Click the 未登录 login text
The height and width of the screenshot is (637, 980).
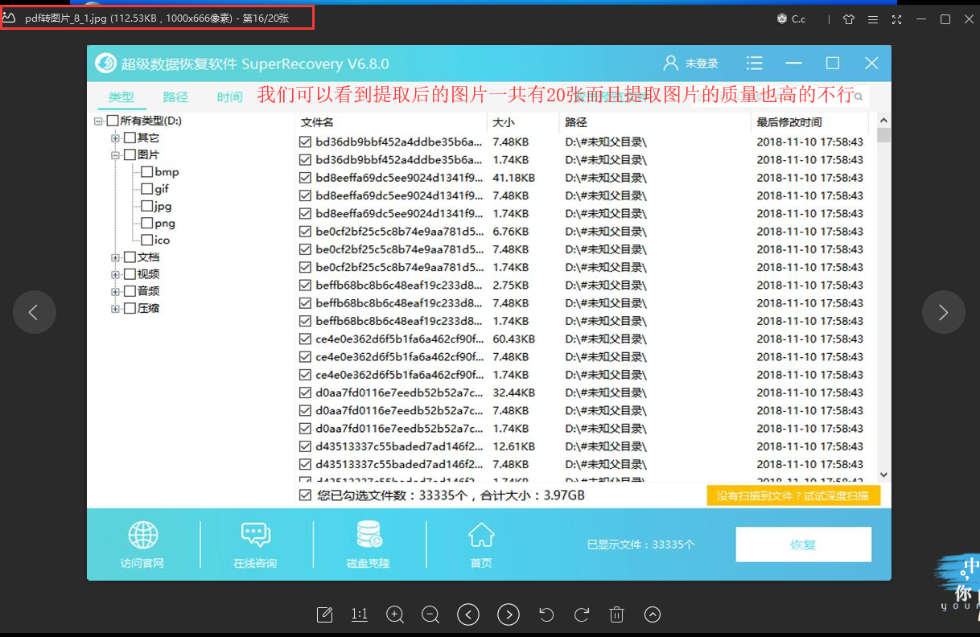(702, 64)
